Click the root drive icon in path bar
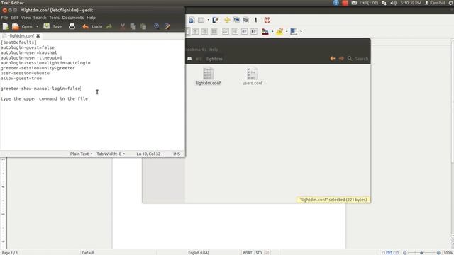Screen dimensions: 454x255 click(x=189, y=58)
